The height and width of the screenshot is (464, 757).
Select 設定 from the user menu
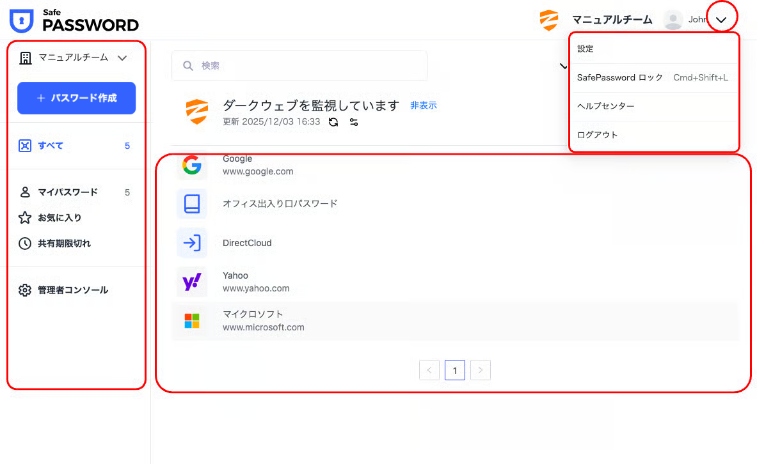[x=586, y=49]
